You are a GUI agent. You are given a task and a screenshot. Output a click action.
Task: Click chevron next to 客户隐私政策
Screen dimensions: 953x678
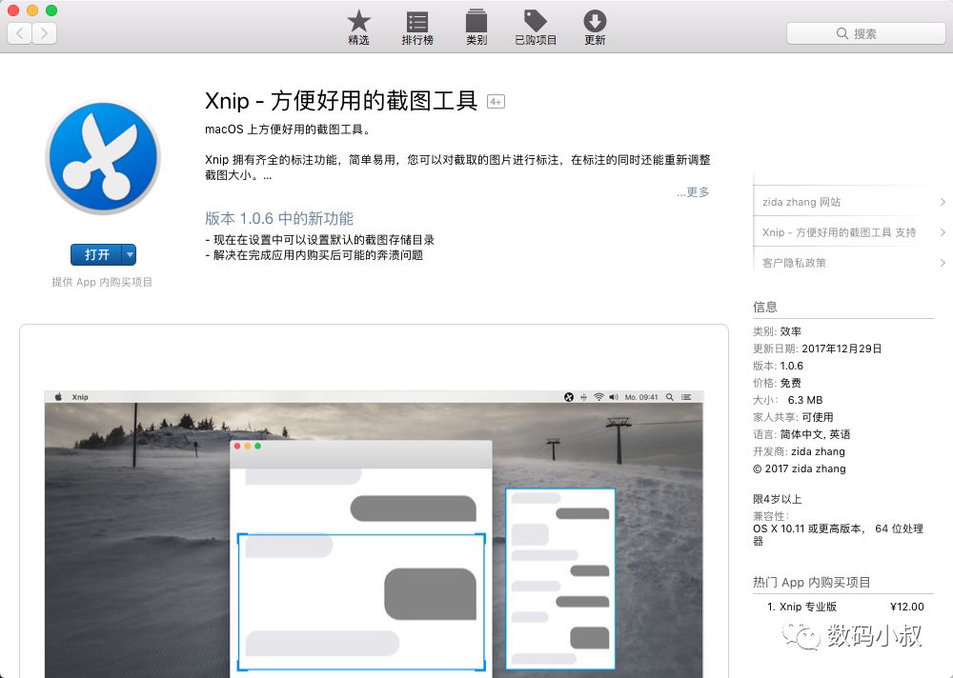pyautogui.click(x=943, y=263)
